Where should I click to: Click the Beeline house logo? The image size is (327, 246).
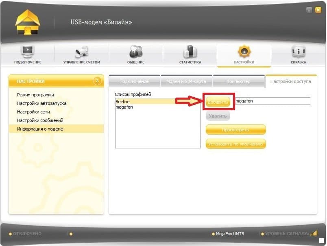point(28,22)
